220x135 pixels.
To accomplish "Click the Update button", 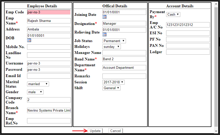I will (x=95, y=131).
